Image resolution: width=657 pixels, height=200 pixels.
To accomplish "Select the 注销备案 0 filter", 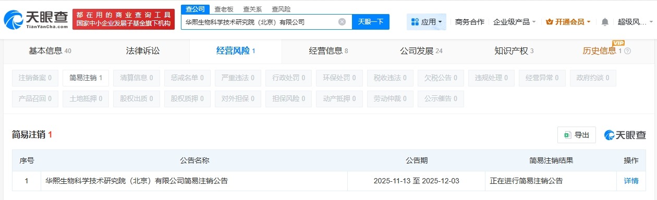I will point(35,78).
